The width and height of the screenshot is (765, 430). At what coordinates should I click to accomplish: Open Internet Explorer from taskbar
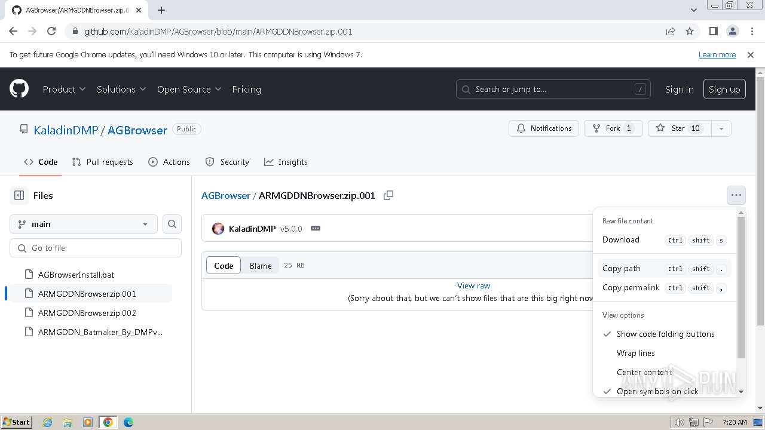[48, 422]
